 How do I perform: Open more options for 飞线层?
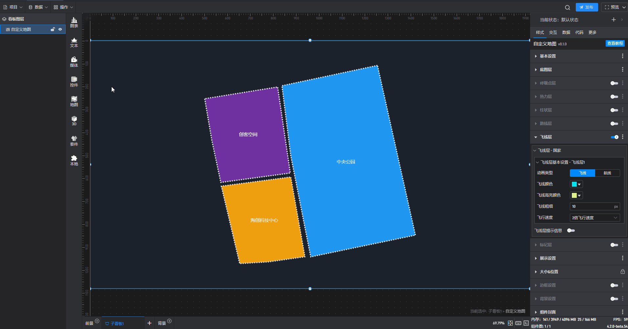click(622, 137)
